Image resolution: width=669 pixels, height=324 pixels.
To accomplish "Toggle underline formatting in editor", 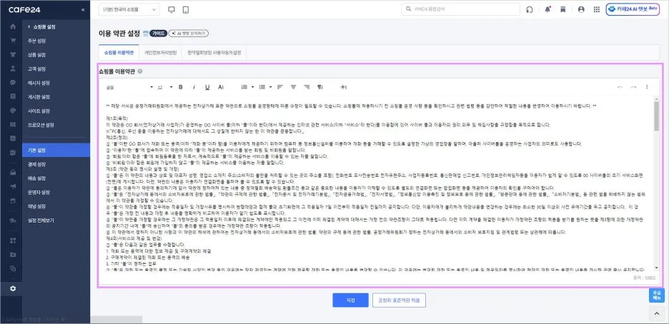I will click(207, 87).
